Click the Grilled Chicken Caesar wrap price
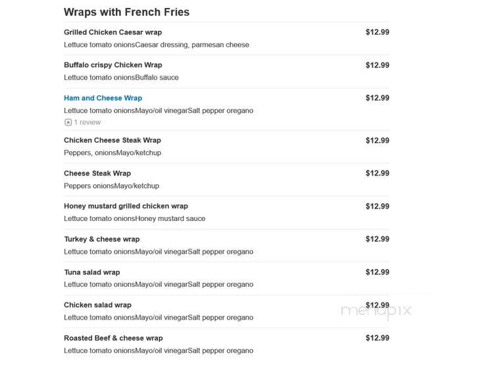Screen dimensions: 494x365 (377, 32)
